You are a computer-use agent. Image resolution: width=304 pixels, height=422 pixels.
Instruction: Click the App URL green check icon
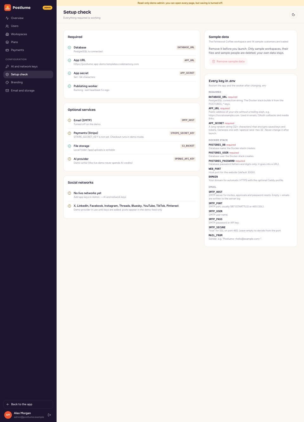click(x=69, y=60)
